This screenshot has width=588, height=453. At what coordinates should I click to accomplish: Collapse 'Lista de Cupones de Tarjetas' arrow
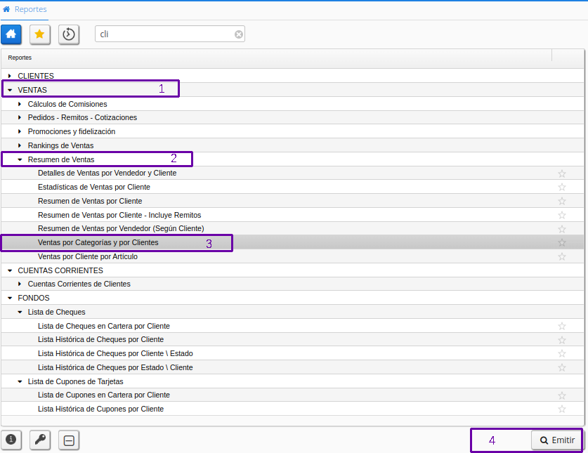point(20,381)
